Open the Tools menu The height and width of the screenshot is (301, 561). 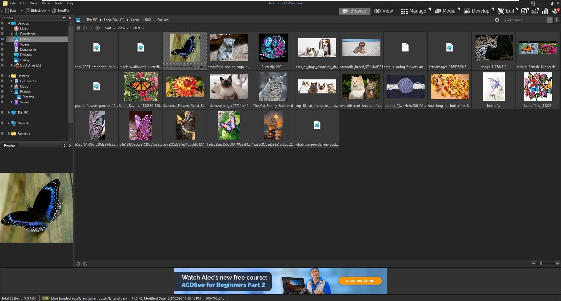(x=58, y=3)
